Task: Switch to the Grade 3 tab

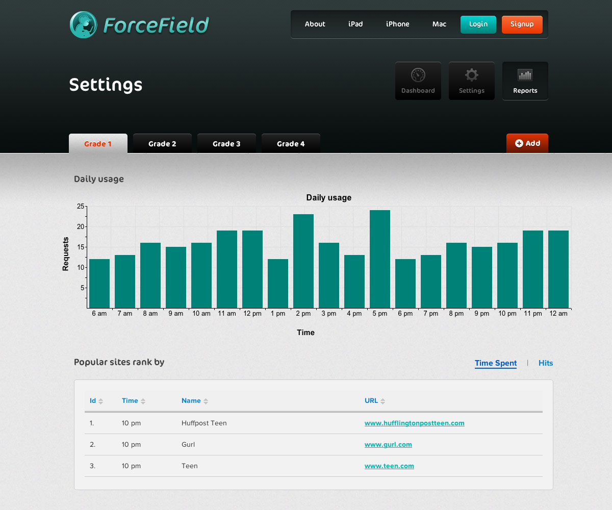Action: [x=226, y=144]
